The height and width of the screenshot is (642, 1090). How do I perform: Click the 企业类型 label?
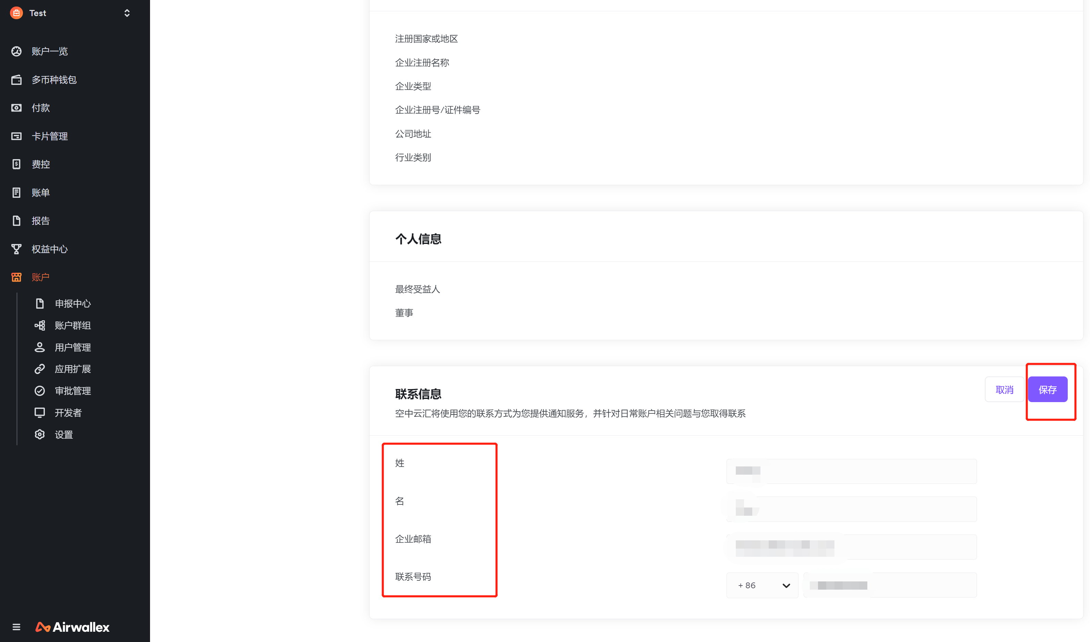point(413,87)
